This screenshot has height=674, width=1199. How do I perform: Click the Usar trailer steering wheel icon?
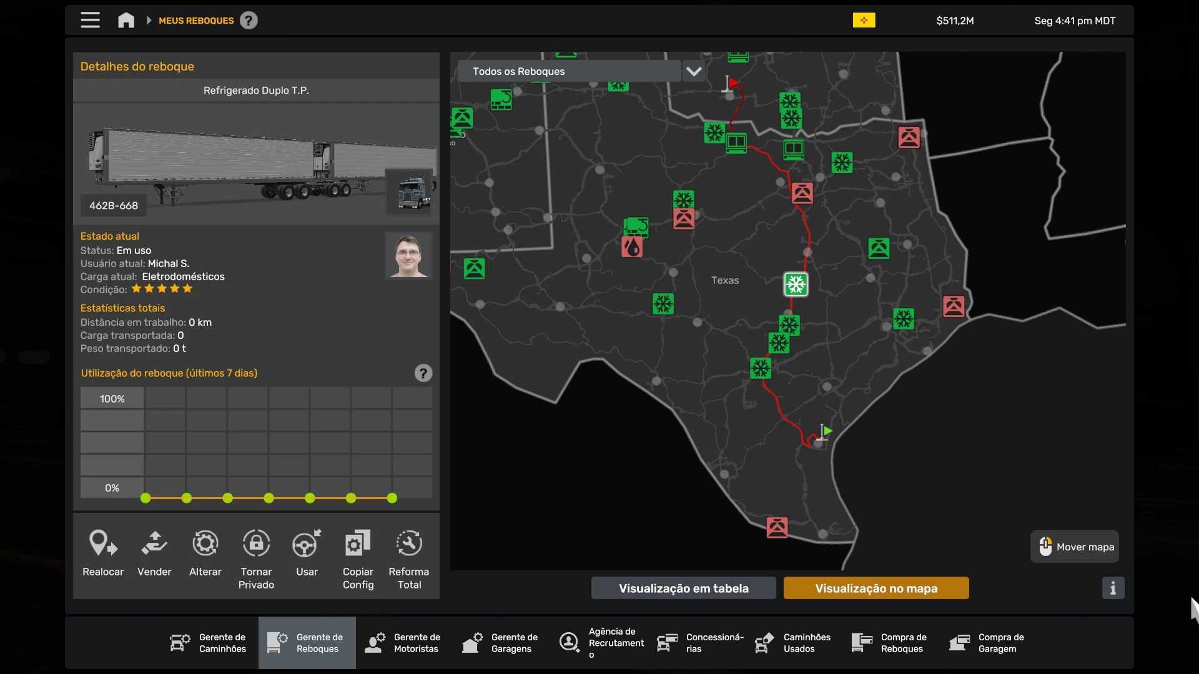307,544
